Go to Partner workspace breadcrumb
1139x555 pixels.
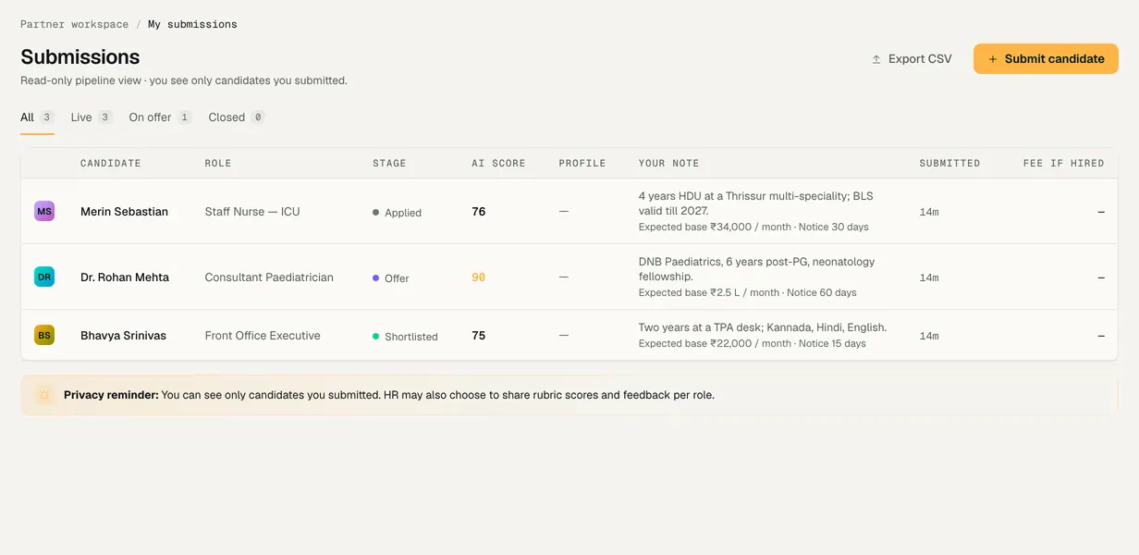point(75,24)
